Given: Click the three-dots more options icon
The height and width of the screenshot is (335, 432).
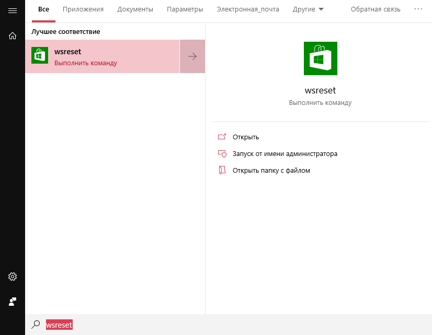Looking at the screenshot, I should [418, 9].
